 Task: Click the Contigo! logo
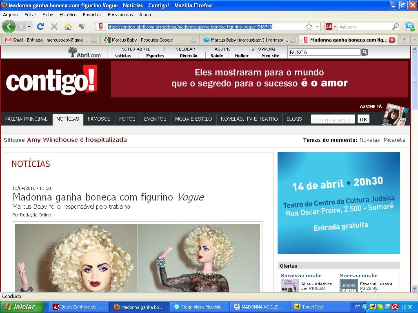click(x=52, y=80)
